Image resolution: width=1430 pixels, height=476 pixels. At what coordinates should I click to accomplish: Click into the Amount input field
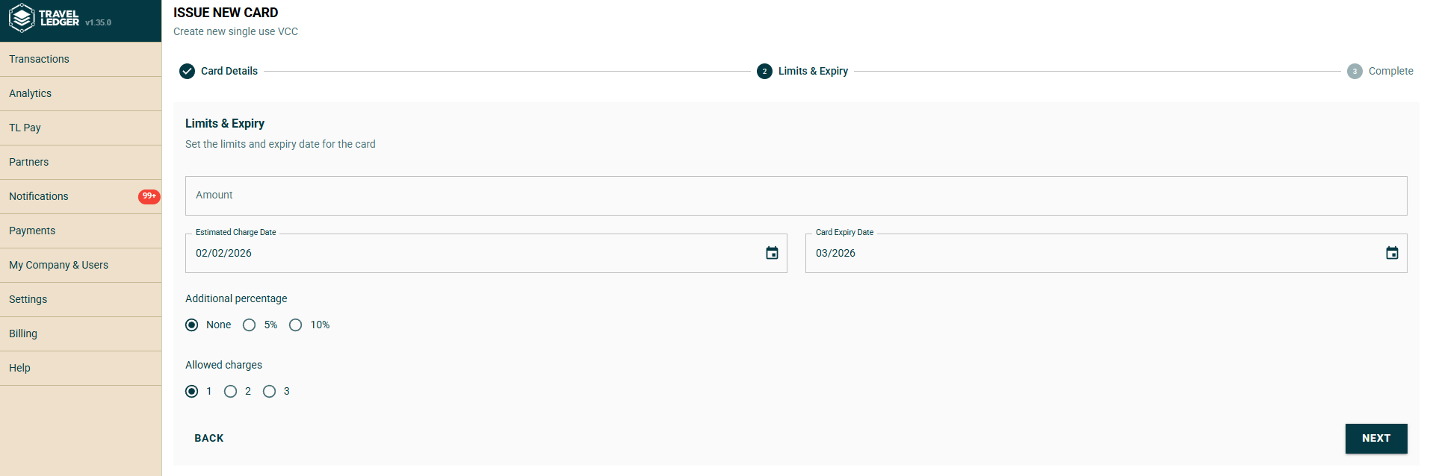pos(795,195)
